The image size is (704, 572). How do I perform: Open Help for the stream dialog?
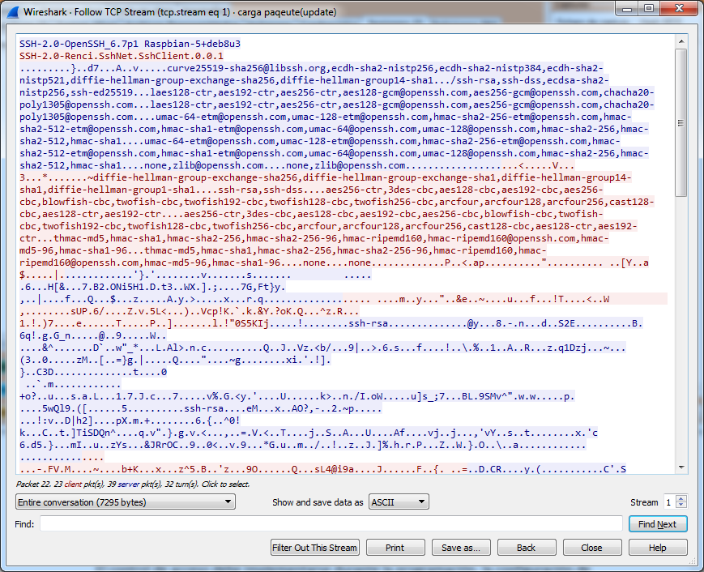coord(657,548)
